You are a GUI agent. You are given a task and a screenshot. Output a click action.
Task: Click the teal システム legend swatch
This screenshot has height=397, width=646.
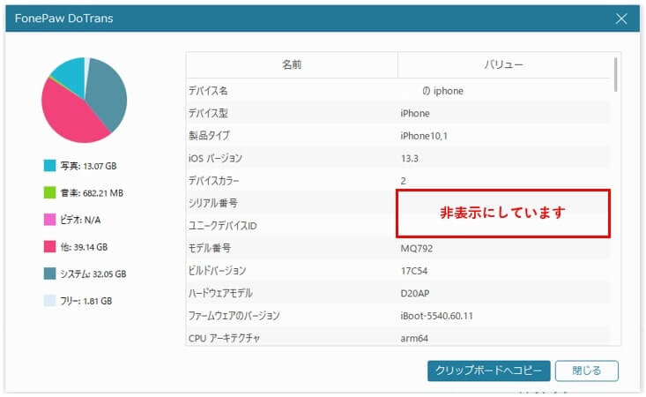(50, 273)
